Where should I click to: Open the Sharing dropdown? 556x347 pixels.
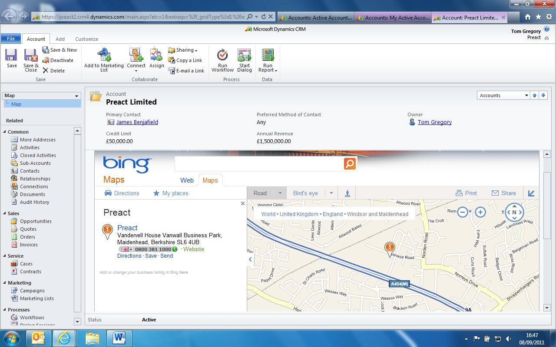coord(183,50)
